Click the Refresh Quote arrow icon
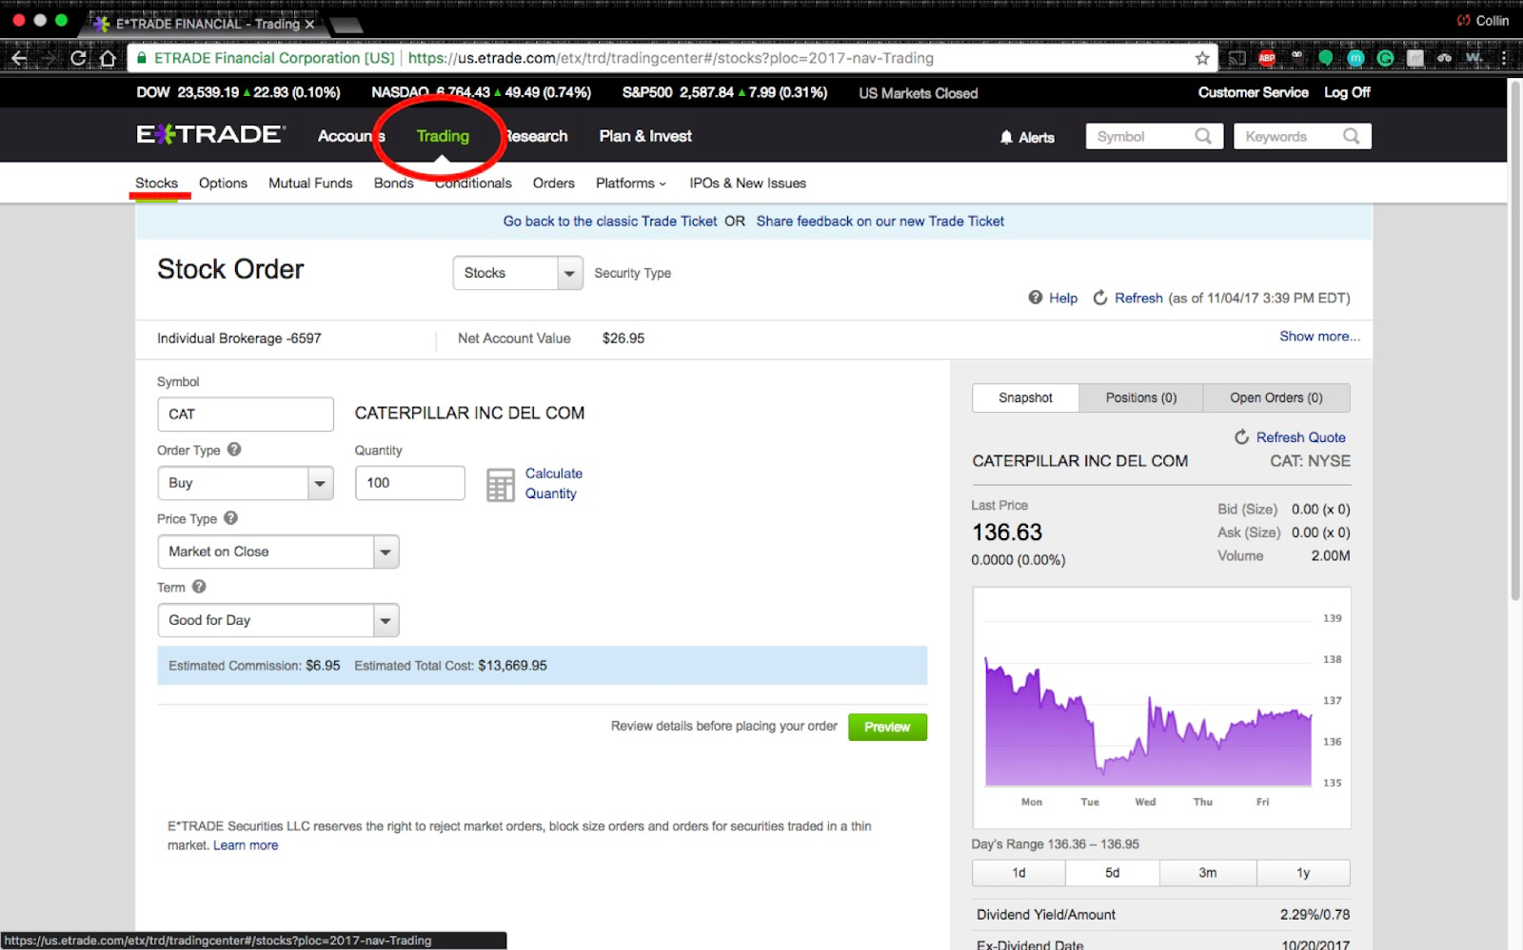This screenshot has height=950, width=1523. 1241,437
